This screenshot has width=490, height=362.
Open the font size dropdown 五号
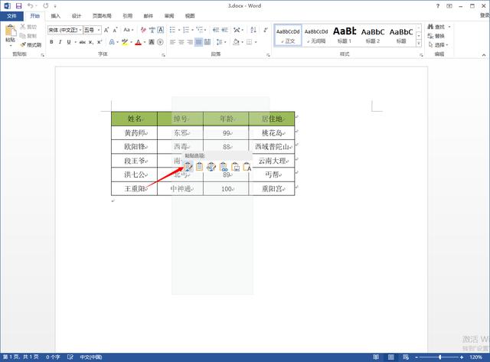91,30
